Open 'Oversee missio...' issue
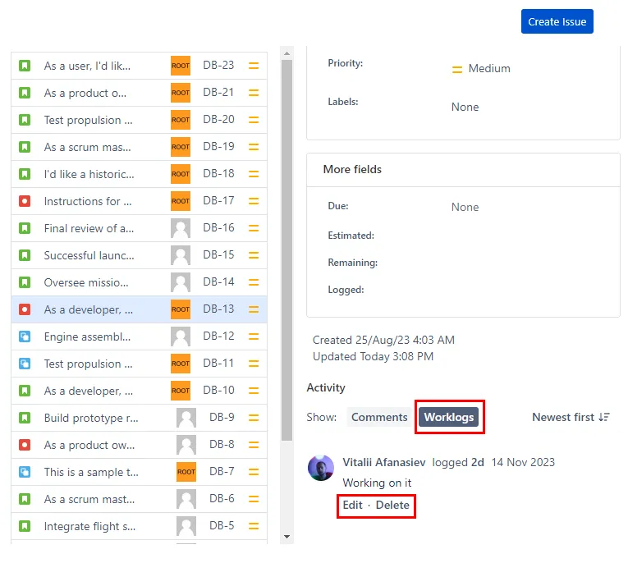The height and width of the screenshot is (563, 628). (86, 282)
